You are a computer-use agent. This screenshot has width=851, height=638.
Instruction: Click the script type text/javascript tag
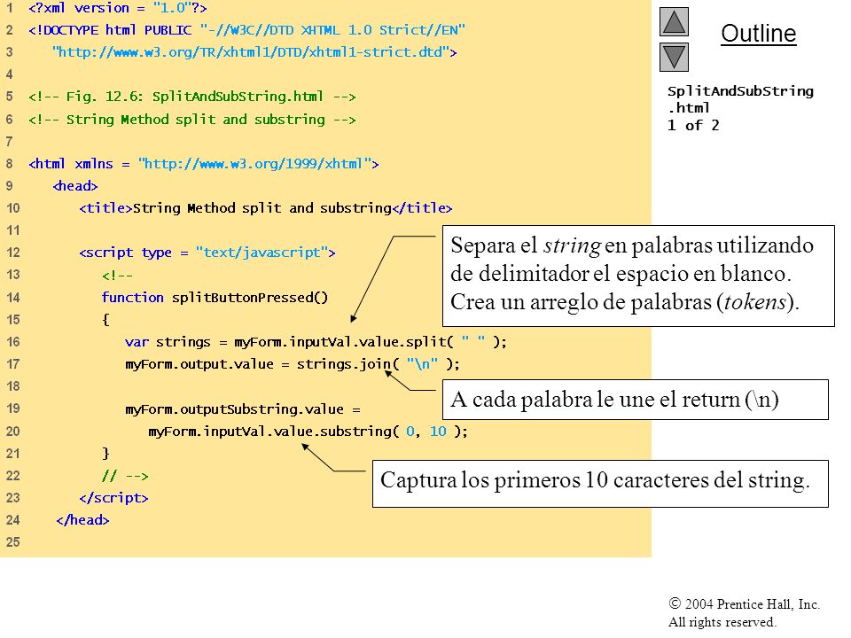[207, 253]
